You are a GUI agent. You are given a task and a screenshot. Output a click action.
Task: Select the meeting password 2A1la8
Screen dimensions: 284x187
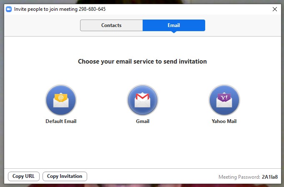270,177
